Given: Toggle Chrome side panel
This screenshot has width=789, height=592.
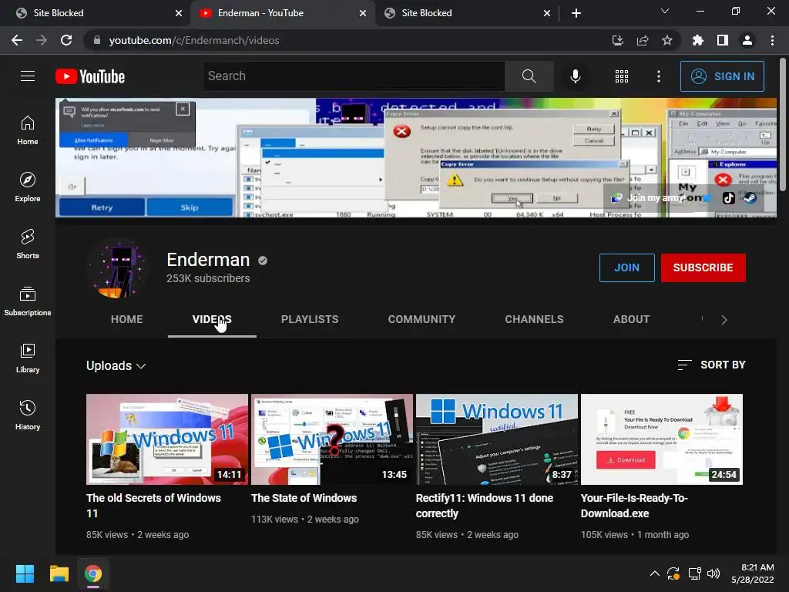Looking at the screenshot, I should [x=723, y=40].
